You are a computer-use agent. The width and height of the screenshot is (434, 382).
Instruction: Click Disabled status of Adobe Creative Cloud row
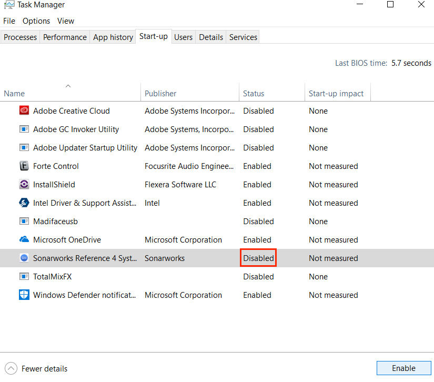point(258,110)
